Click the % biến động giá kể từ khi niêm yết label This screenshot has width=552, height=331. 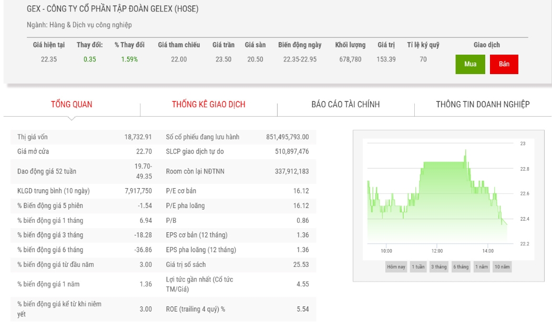(59, 309)
